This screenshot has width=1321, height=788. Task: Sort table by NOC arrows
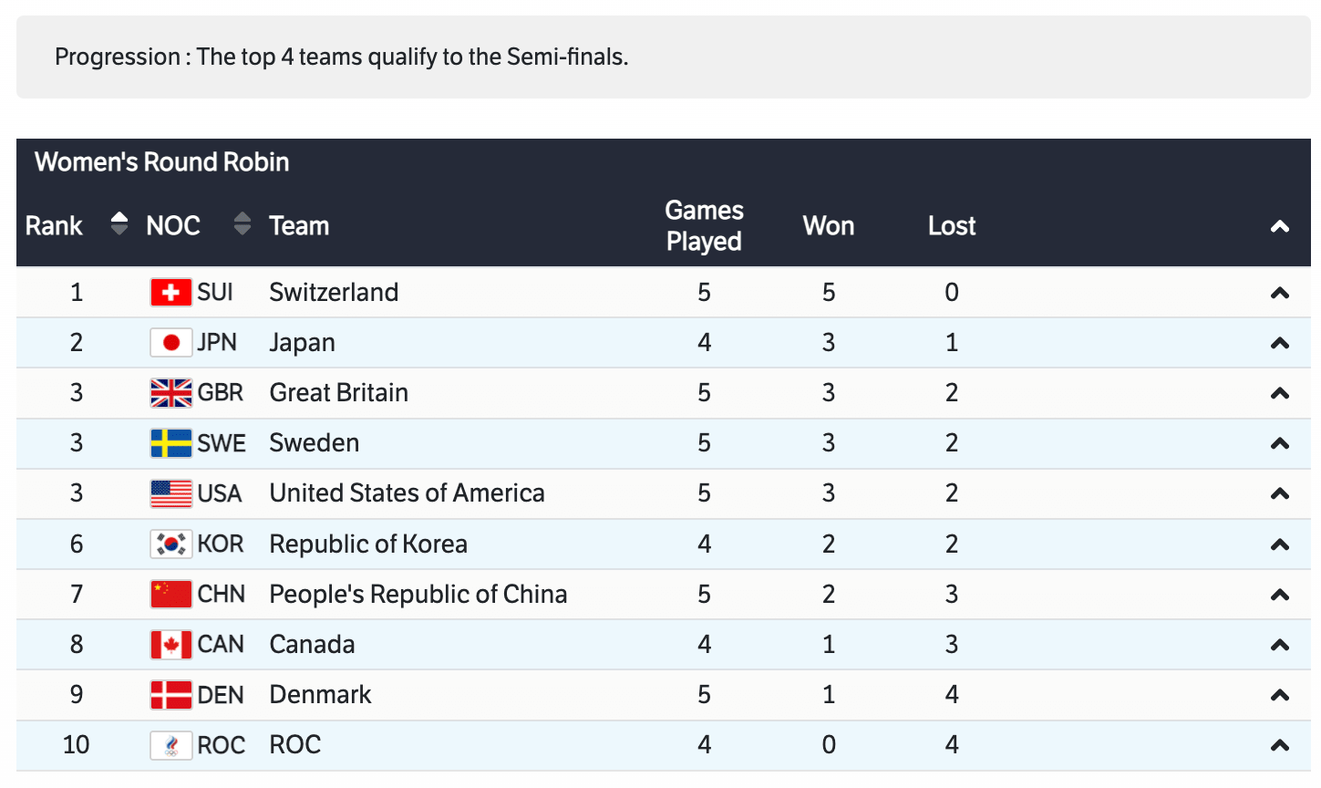tap(242, 223)
